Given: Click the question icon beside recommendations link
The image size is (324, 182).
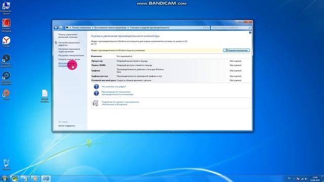Looking at the screenshot, I should pyautogui.click(x=96, y=93).
